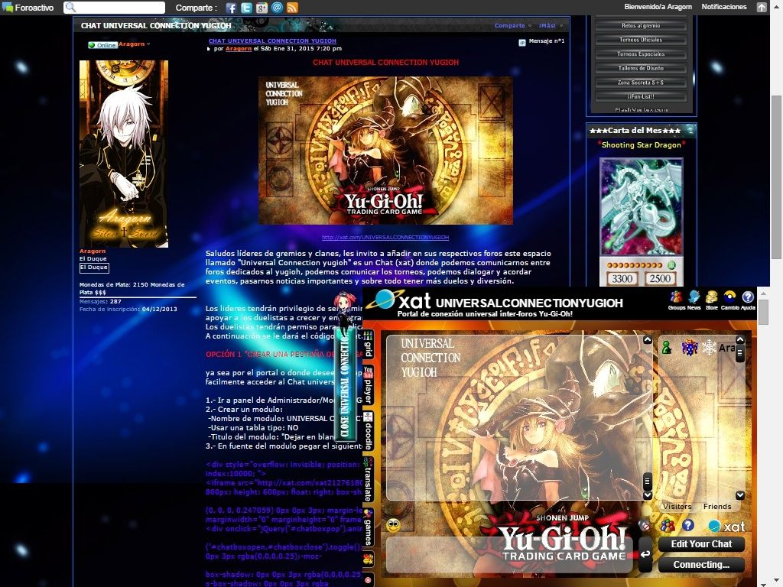The width and height of the screenshot is (783, 587).
Task: Click the gift box icon in visitors list
Action: (x=690, y=348)
